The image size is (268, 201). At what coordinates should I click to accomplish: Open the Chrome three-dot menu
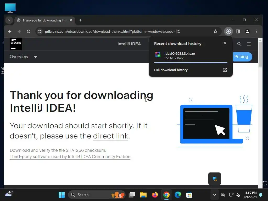coord(257,31)
